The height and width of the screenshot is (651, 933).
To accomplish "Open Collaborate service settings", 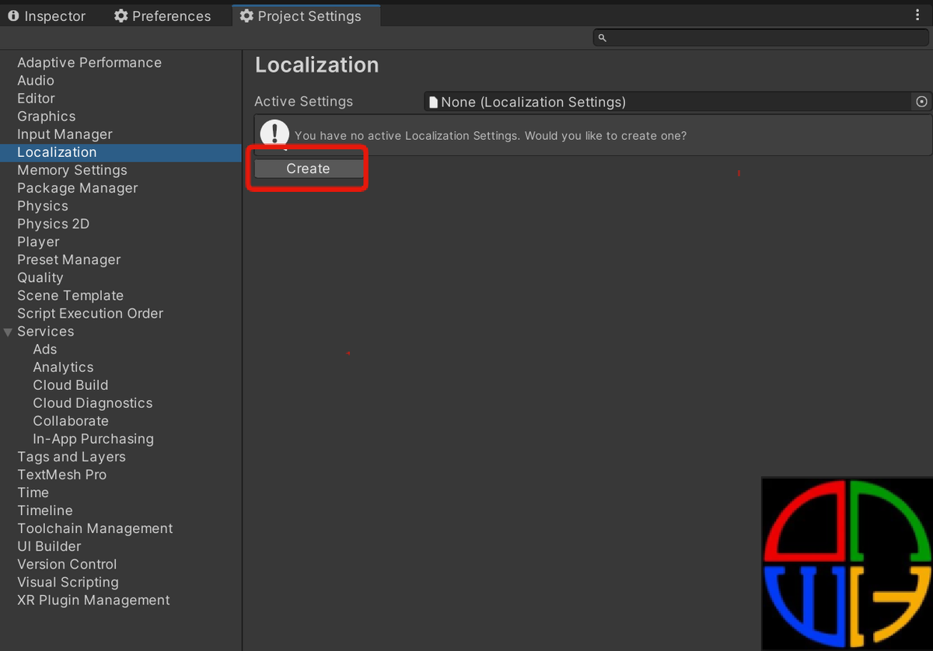I will point(71,421).
